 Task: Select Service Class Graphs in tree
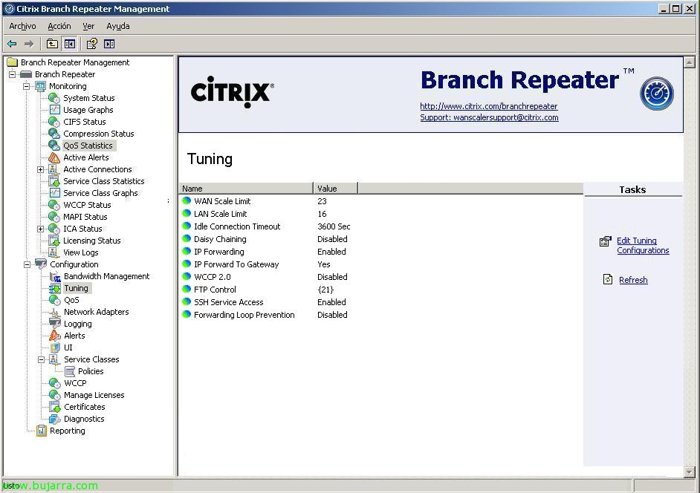[100, 193]
